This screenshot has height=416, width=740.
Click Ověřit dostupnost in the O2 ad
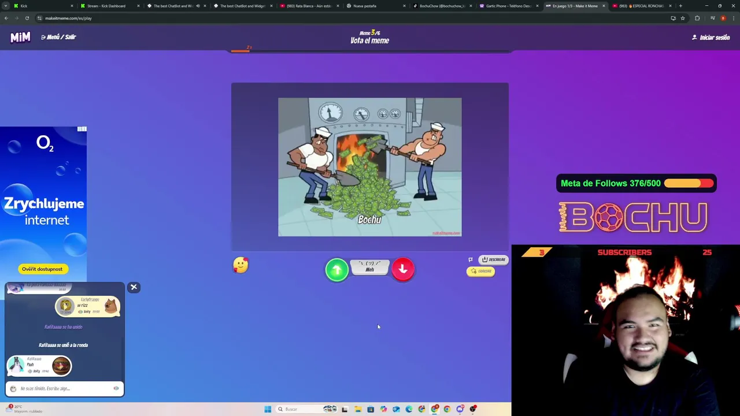42,269
